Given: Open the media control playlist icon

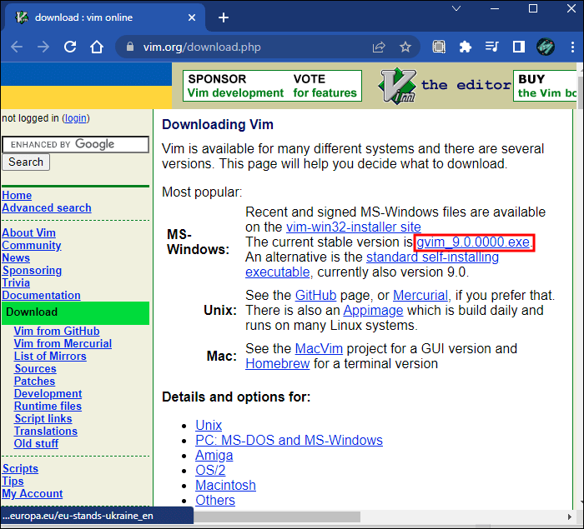Looking at the screenshot, I should pyautogui.click(x=492, y=47).
